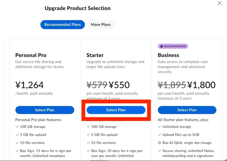Image resolution: width=227 pixels, height=161 pixels.
Task: Select Plan for the Business tier
Action: tap(187, 110)
